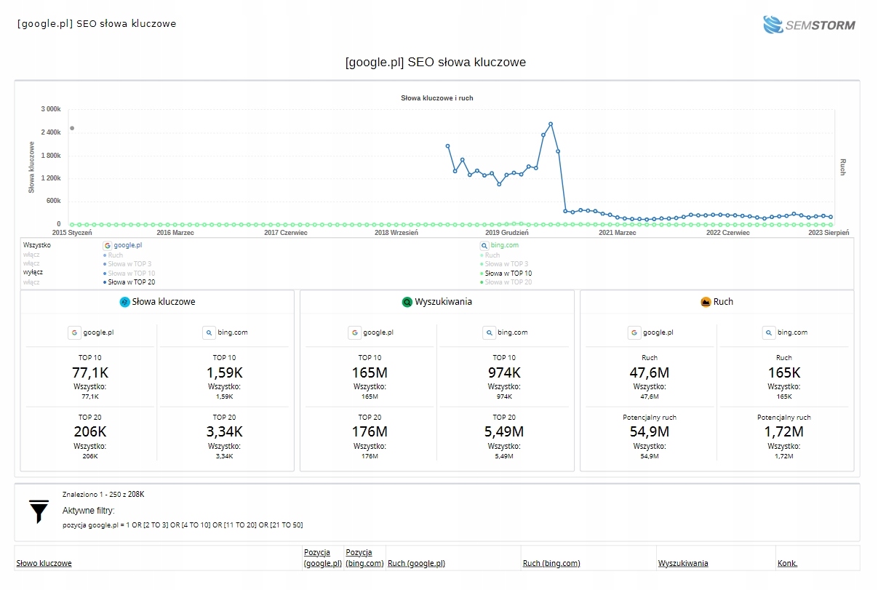Click the orange Ruch panel icon

pyautogui.click(x=705, y=302)
